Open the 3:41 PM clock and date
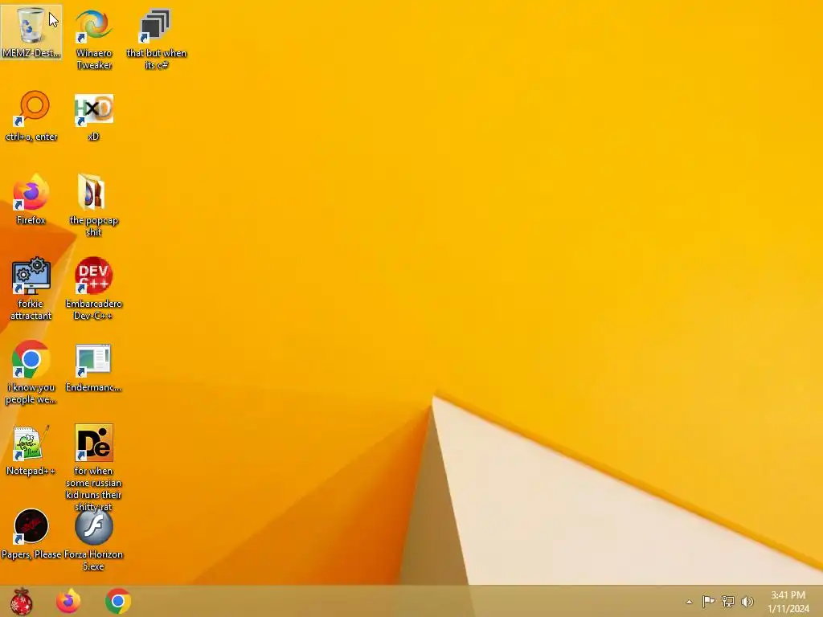 (788, 602)
